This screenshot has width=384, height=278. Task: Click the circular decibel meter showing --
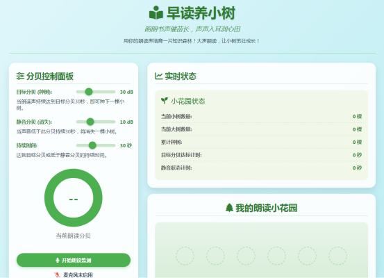point(74,198)
